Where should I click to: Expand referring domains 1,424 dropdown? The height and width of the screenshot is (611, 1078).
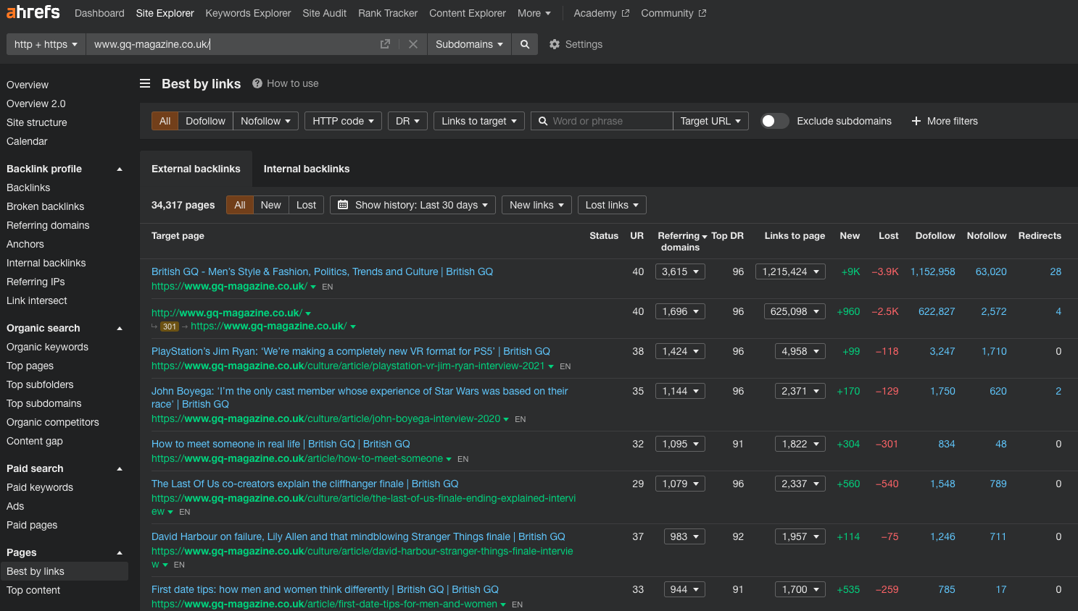pos(680,351)
